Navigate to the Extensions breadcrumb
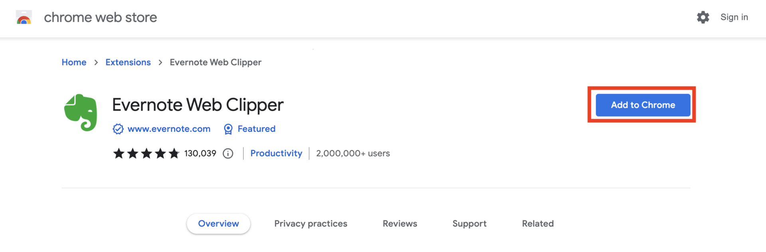The image size is (766, 252). pyautogui.click(x=128, y=63)
